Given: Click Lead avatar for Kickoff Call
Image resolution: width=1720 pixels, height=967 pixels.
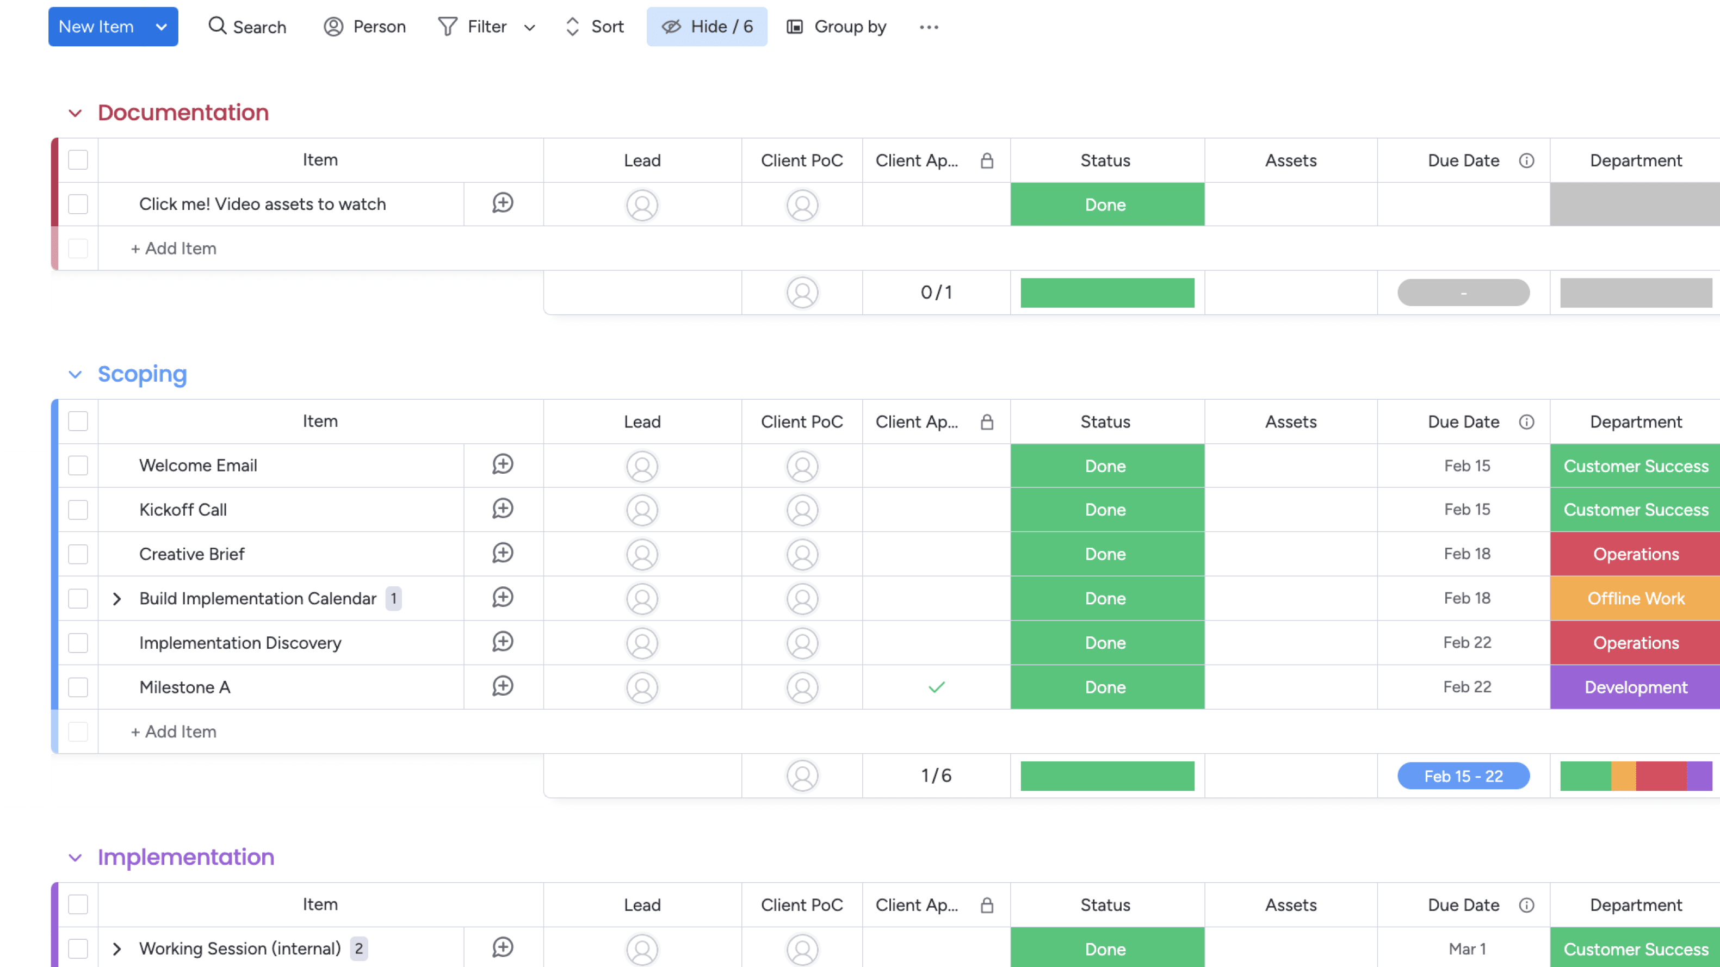Looking at the screenshot, I should pos(642,510).
